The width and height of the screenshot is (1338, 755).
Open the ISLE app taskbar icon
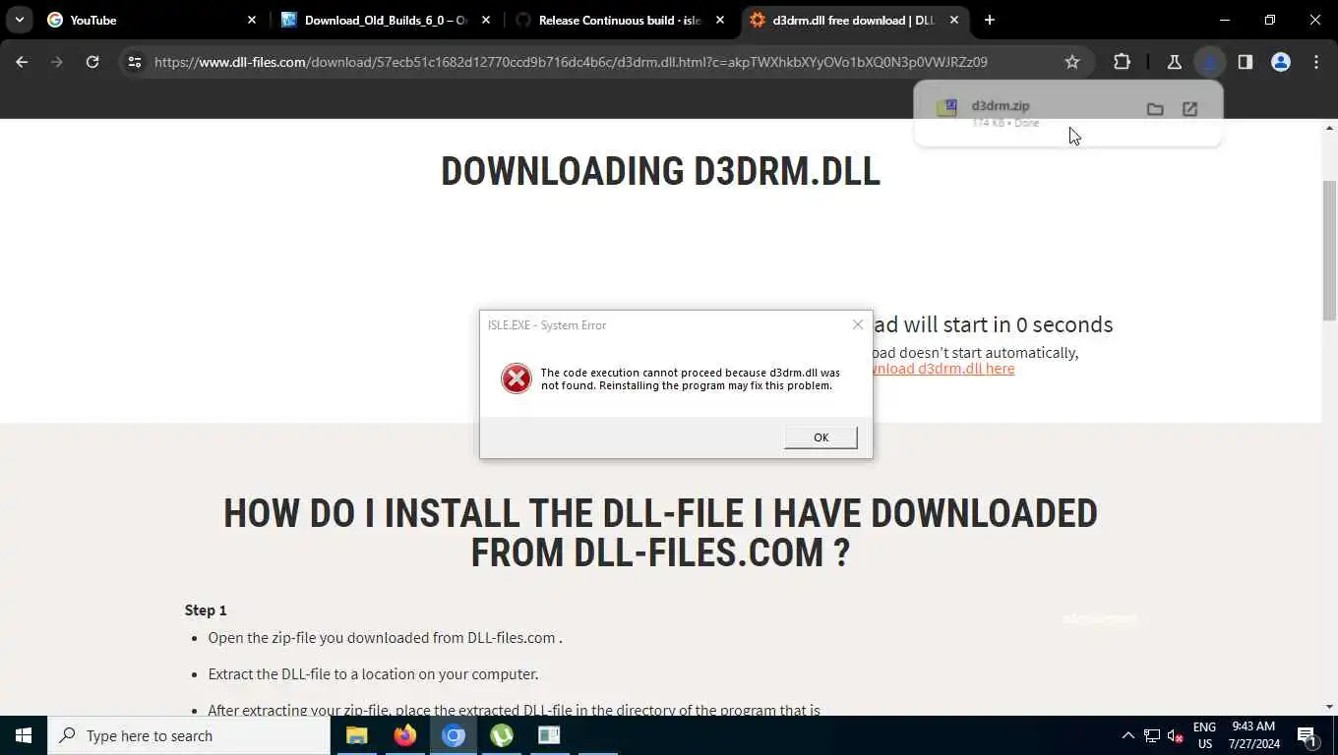click(549, 735)
